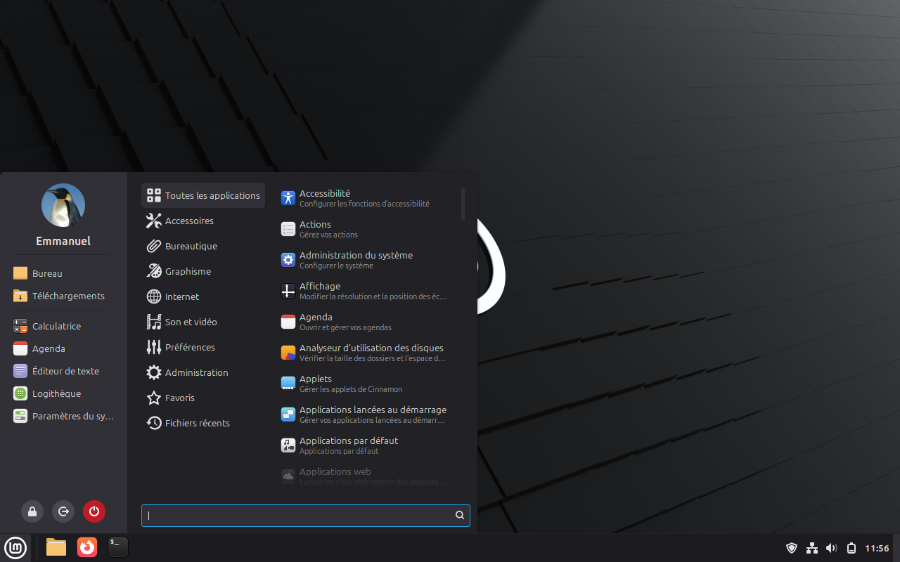900x562 pixels.
Task: Select the Son et vidéo category
Action: point(203,322)
